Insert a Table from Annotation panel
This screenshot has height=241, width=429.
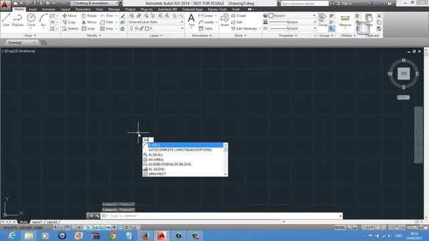pos(205,28)
